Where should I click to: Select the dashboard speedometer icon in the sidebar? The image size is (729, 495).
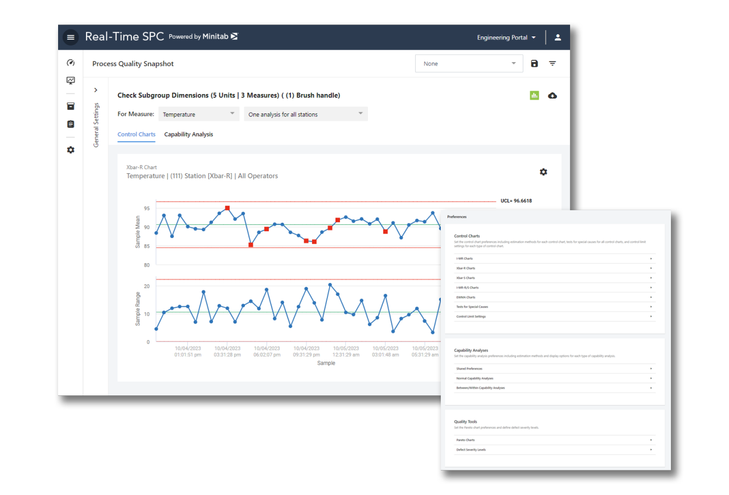pos(70,63)
